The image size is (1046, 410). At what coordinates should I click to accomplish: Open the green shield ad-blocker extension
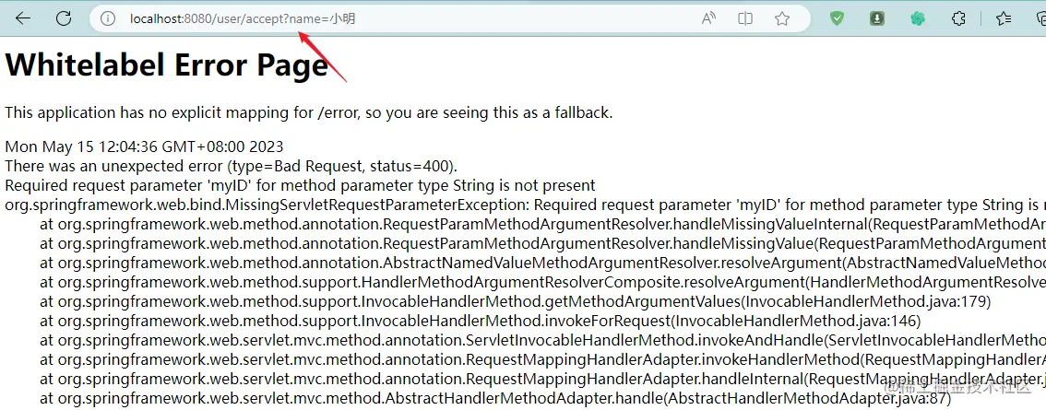click(x=837, y=18)
